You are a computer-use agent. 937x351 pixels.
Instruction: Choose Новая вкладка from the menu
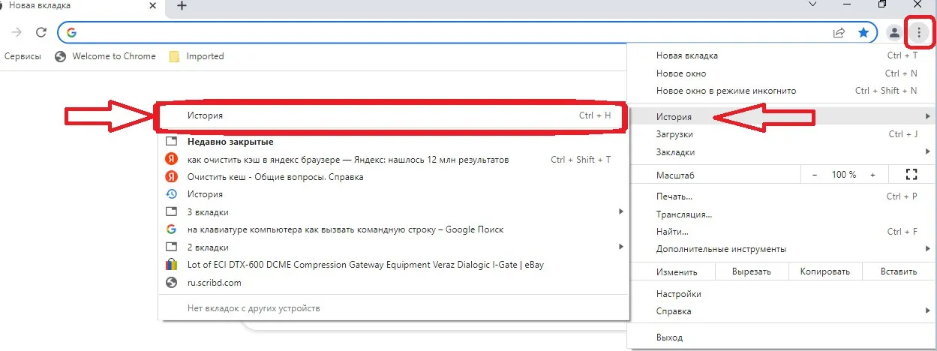(782, 55)
